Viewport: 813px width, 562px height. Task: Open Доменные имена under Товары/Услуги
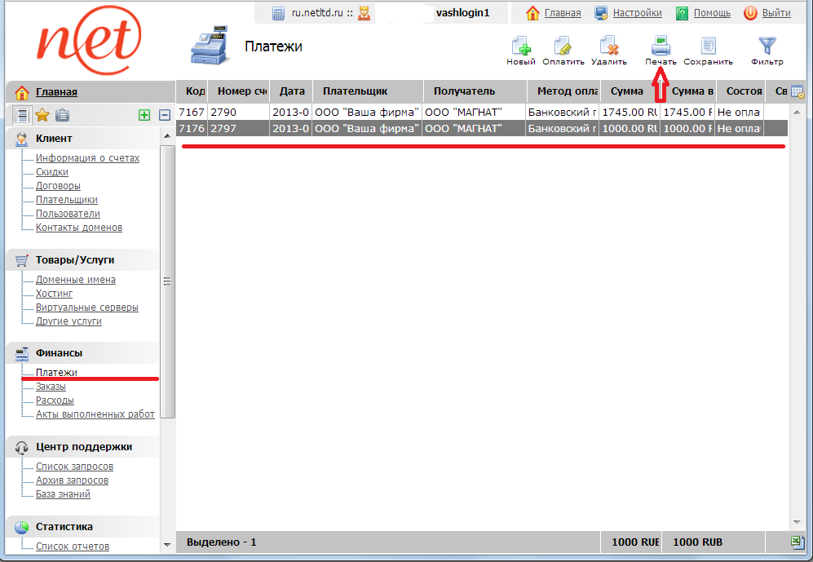pos(75,279)
